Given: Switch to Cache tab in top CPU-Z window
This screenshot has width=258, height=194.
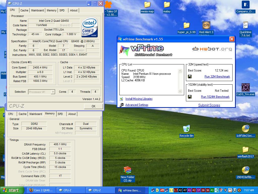Looking at the screenshot, I should pos(24,10).
